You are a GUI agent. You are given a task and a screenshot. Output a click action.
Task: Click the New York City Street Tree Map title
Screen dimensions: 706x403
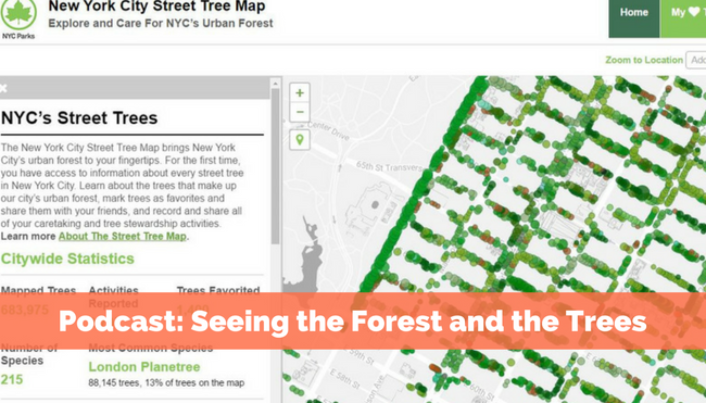(157, 6)
